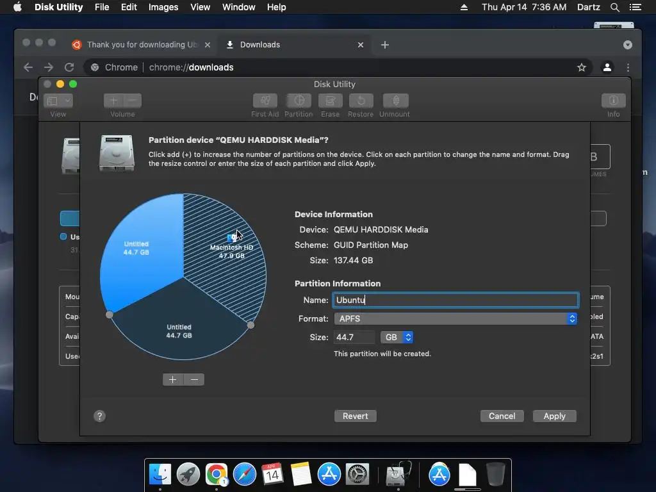The width and height of the screenshot is (656, 492).
Task: Open Chrome tab search arrow
Action: [x=628, y=45]
